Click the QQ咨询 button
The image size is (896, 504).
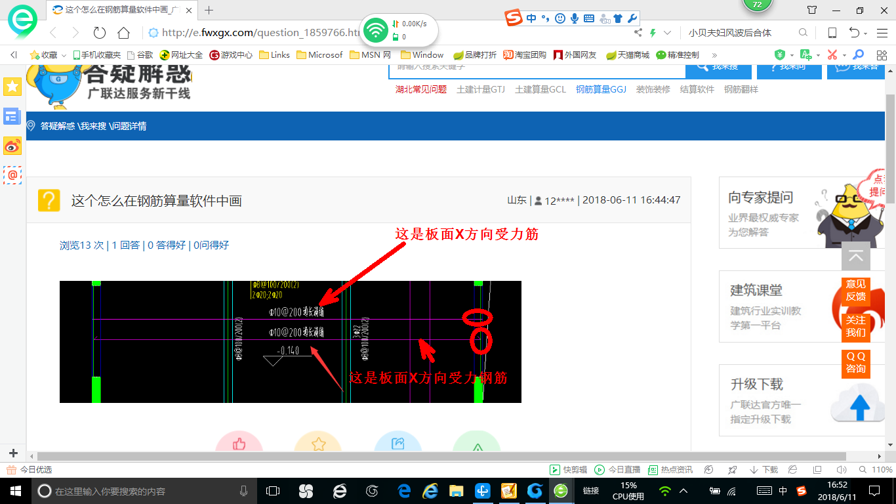pos(856,363)
